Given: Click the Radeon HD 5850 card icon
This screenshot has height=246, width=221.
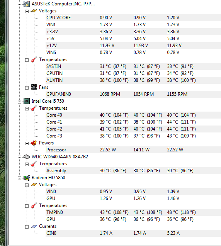Looking at the screenshot, I should pyautogui.click(x=27, y=178).
